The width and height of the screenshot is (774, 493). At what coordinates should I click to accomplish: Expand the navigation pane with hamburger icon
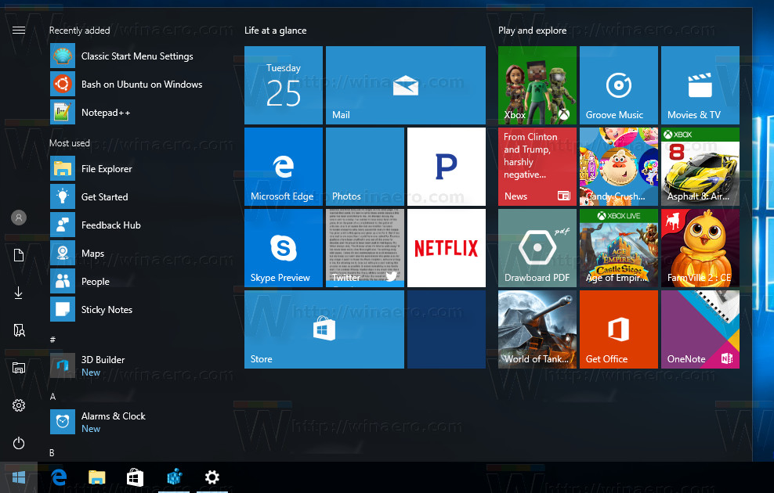19,31
